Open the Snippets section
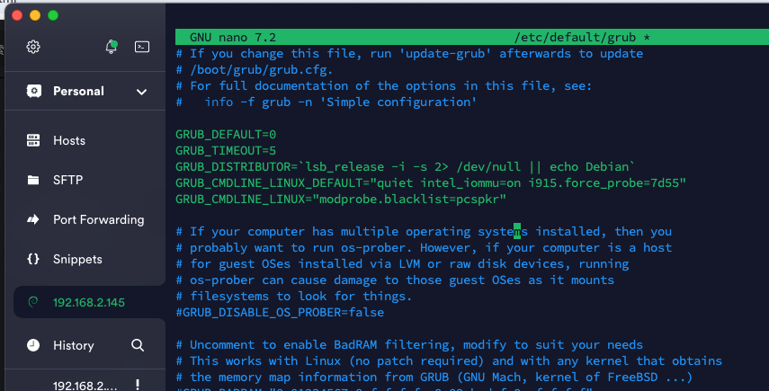This screenshot has width=769, height=391. (85, 259)
